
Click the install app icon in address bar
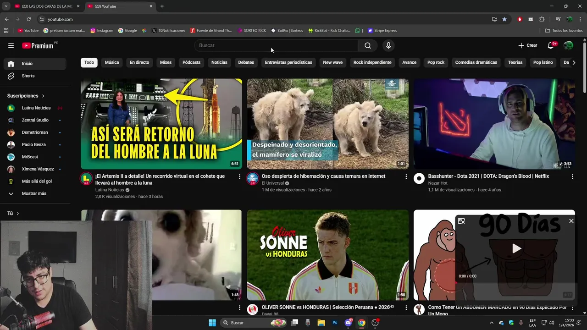tap(494, 19)
